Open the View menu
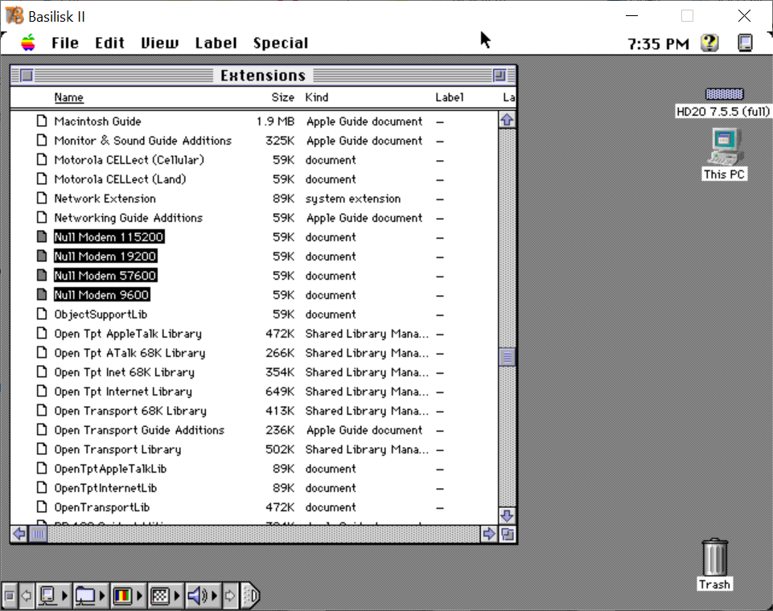 160,43
